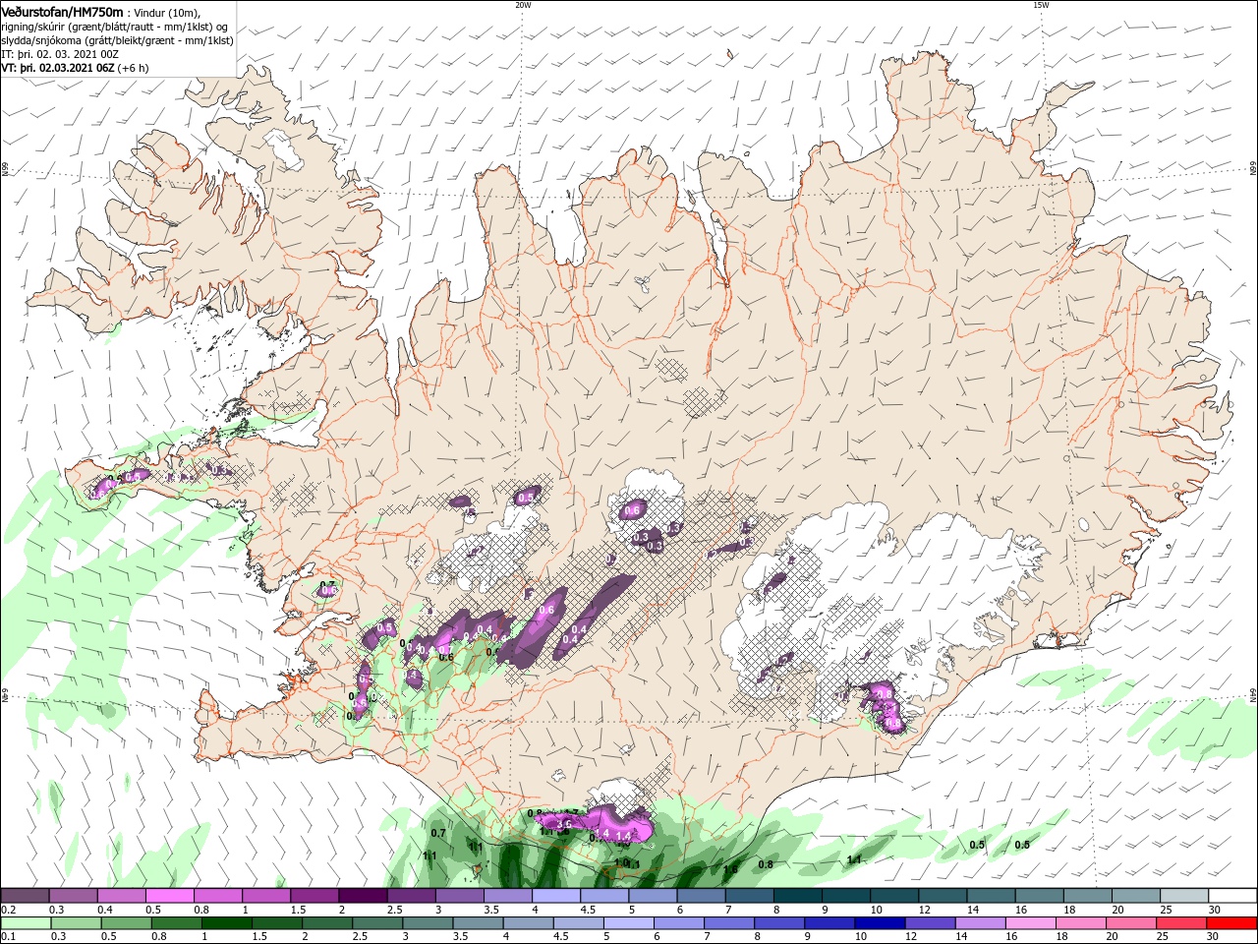Pick top-row swatch between 3.5 and 4
This screenshot has height=944, width=1258.
click(508, 895)
